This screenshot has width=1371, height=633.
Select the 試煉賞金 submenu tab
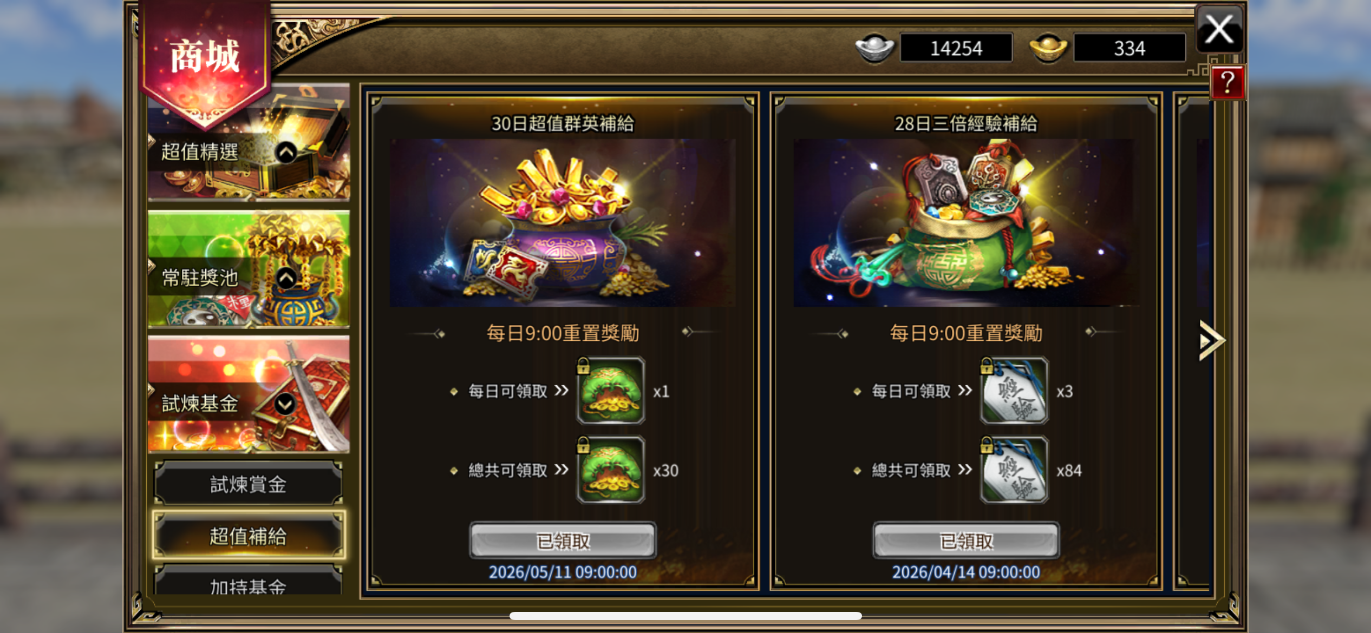coord(248,484)
